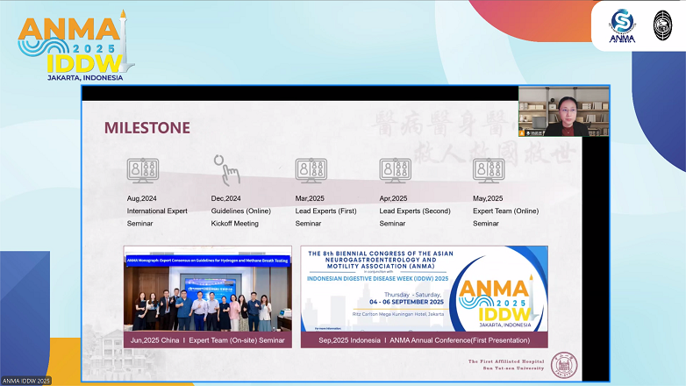Click the ANMA IDDW 2025 label at bottom left
Image resolution: width=686 pixels, height=386 pixels.
click(26, 381)
